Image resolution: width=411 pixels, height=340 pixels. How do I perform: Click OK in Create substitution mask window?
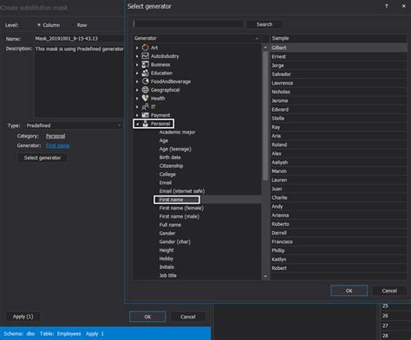click(147, 317)
